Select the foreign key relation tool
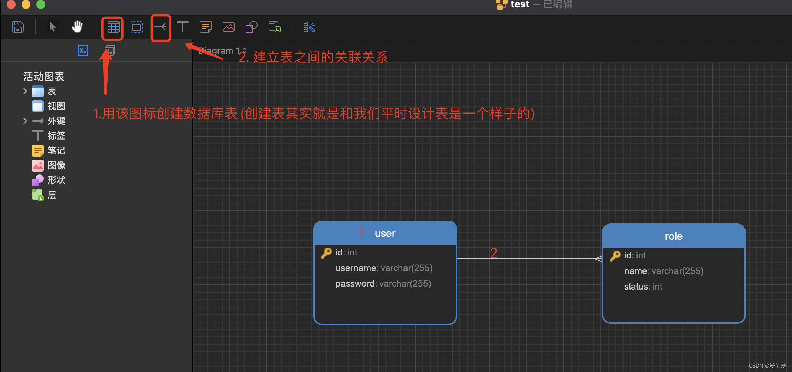This screenshot has width=792, height=372. click(160, 27)
